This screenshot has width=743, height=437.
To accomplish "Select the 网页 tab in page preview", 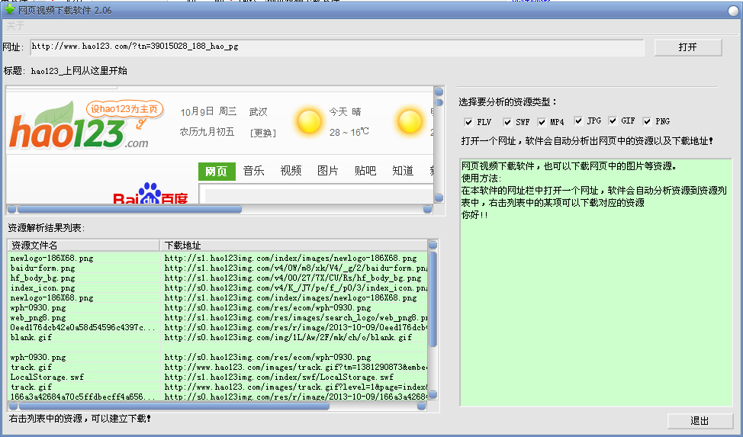I will coord(217,171).
